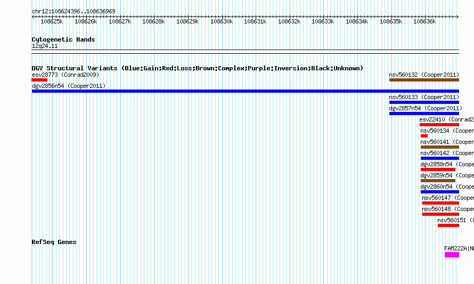The image size is (474, 284).
Task: Open the dgv2858n54 variant label
Action: [x=447, y=164]
